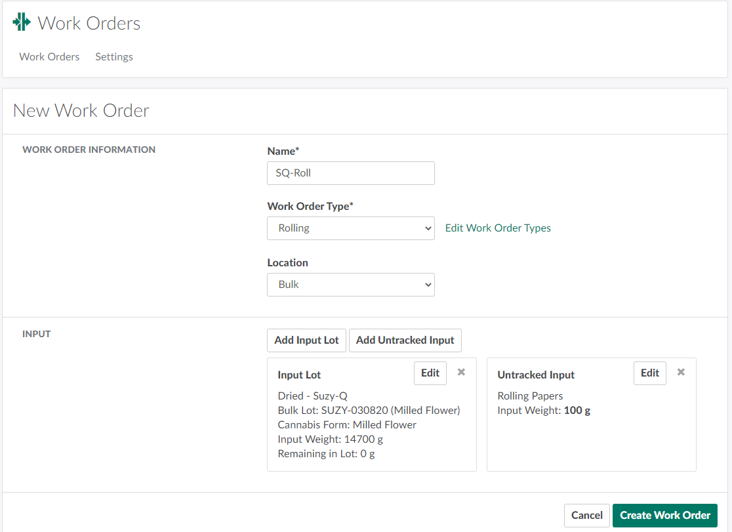Edit the Dried - Suzy-Q input lot

(430, 373)
